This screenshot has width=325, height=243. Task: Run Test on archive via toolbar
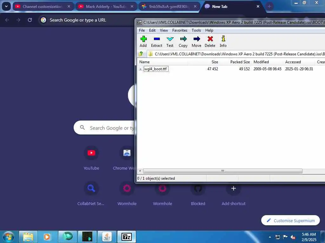170,41
